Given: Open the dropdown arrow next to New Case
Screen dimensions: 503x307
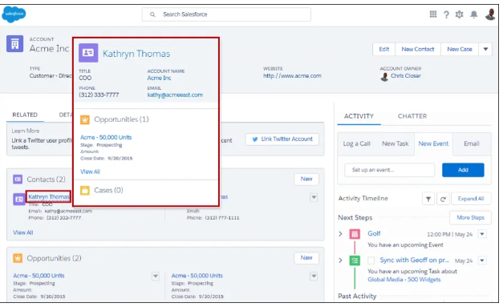Looking at the screenshot, I should [485, 50].
